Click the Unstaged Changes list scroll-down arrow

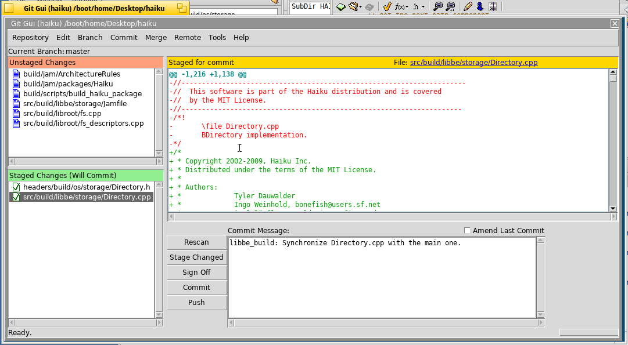click(159, 154)
